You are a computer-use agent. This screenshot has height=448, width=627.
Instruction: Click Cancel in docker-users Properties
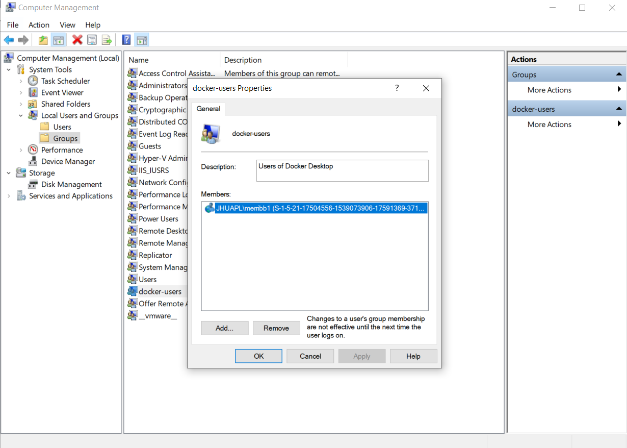pyautogui.click(x=310, y=356)
